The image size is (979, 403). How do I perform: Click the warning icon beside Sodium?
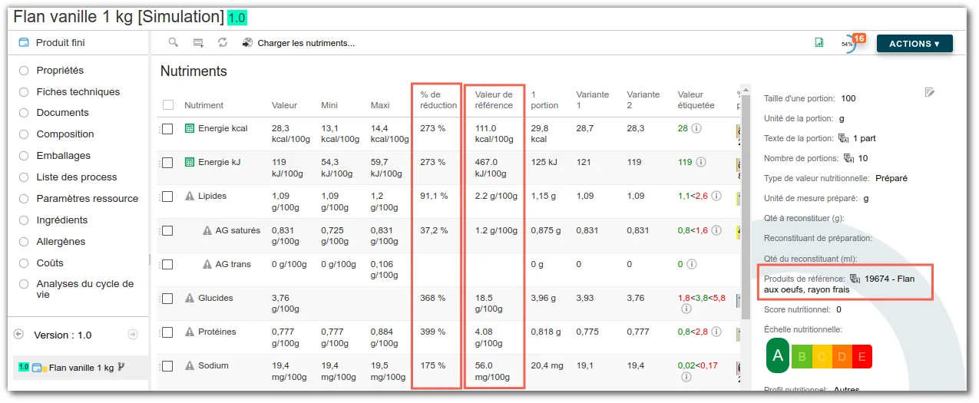coord(190,365)
